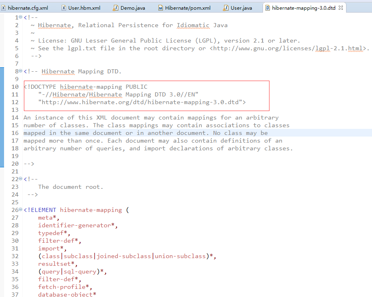
Task: Click the XML icon on User.hbm.xml tab
Action: [64, 8]
